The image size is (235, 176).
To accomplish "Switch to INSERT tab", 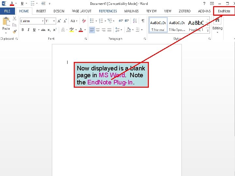I will 41,11.
